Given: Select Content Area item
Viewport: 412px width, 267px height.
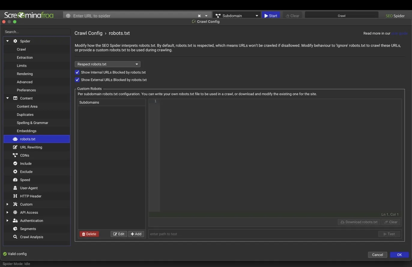Looking at the screenshot, I should pos(27,106).
